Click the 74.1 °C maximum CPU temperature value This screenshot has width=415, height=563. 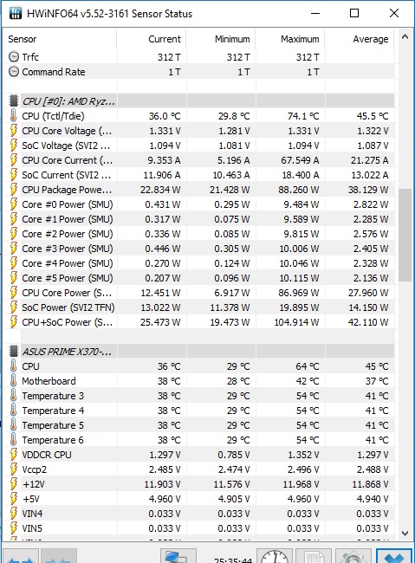click(303, 116)
